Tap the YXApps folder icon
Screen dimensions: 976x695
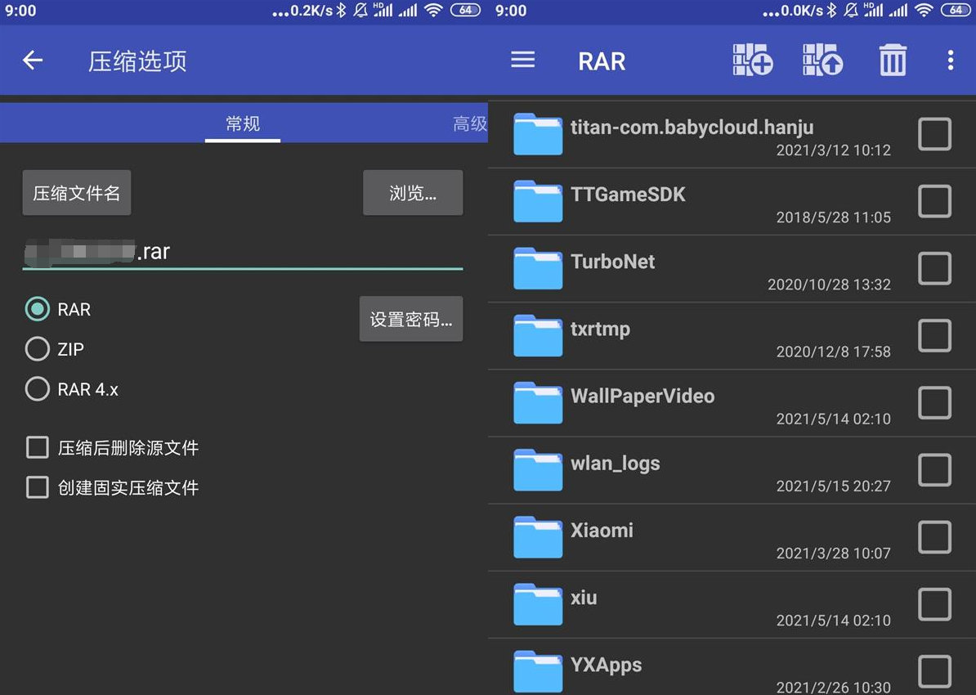tap(538, 672)
